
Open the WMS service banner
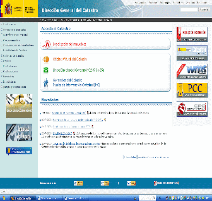(192, 72)
